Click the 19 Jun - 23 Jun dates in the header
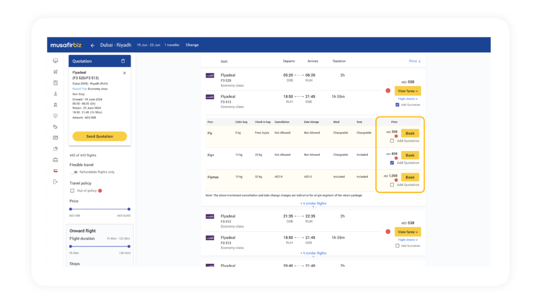 pos(148,45)
